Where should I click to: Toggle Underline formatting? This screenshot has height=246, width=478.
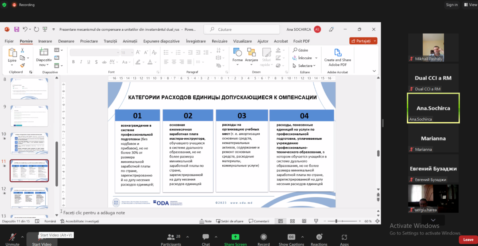click(x=89, y=62)
